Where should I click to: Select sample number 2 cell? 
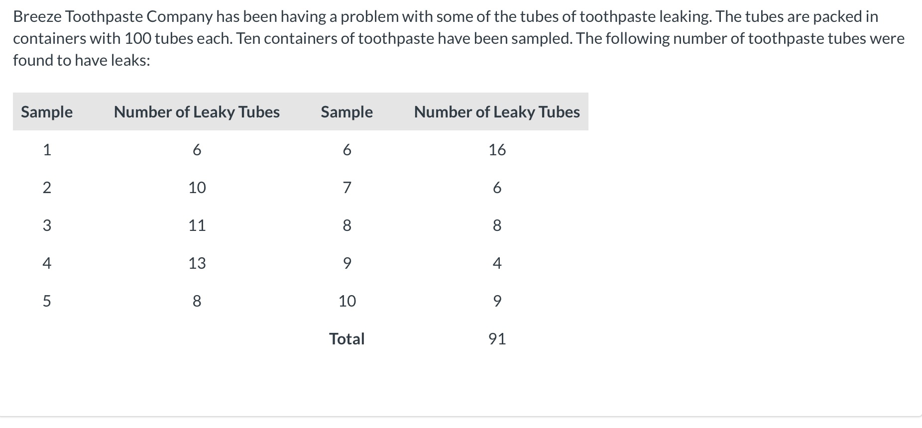point(47,188)
